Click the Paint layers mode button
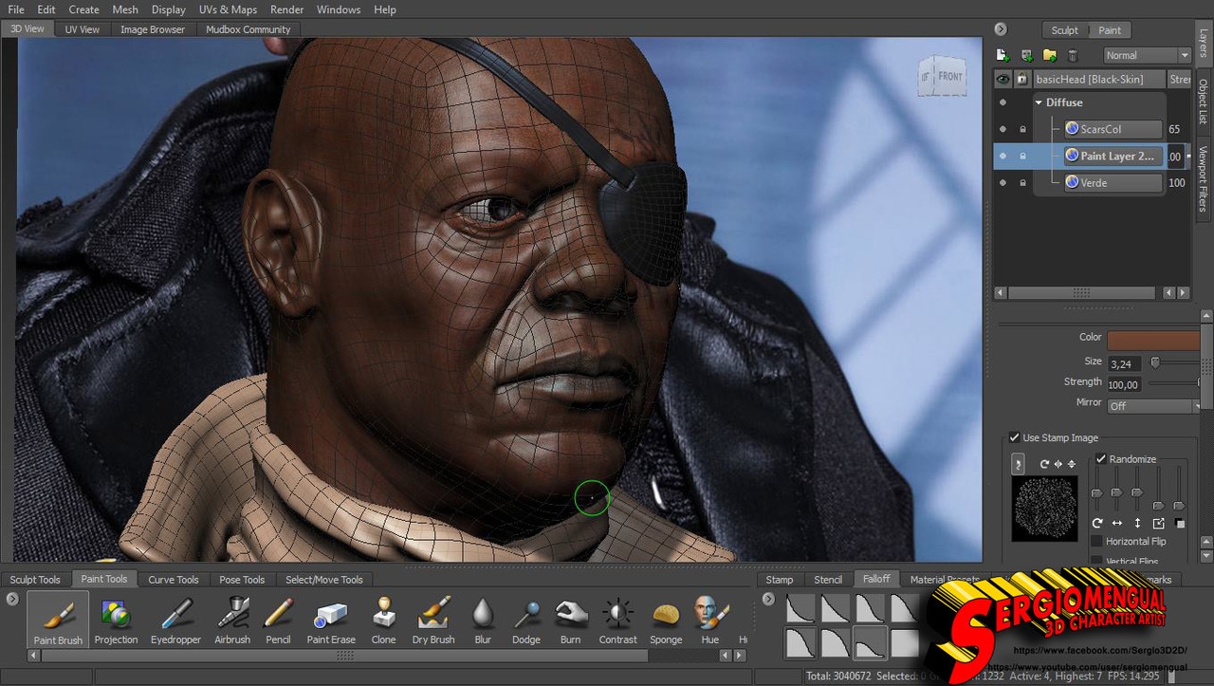The width and height of the screenshot is (1214, 686). click(x=1110, y=30)
